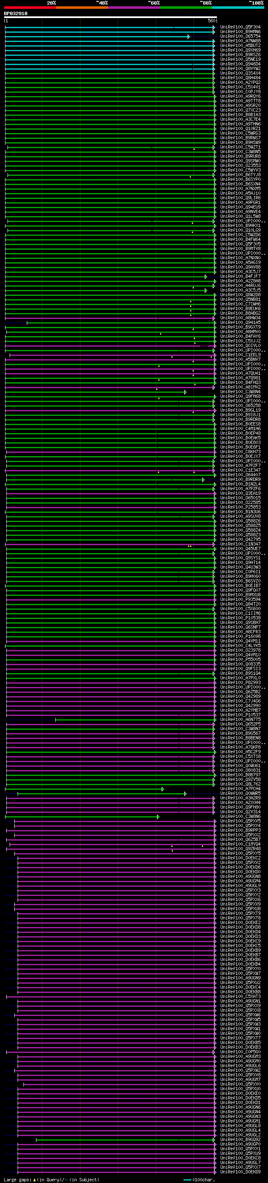Select the UniRef100_Q9SYS1 label
Viewport: 268px width, 1183px height.
(x=240, y=558)
